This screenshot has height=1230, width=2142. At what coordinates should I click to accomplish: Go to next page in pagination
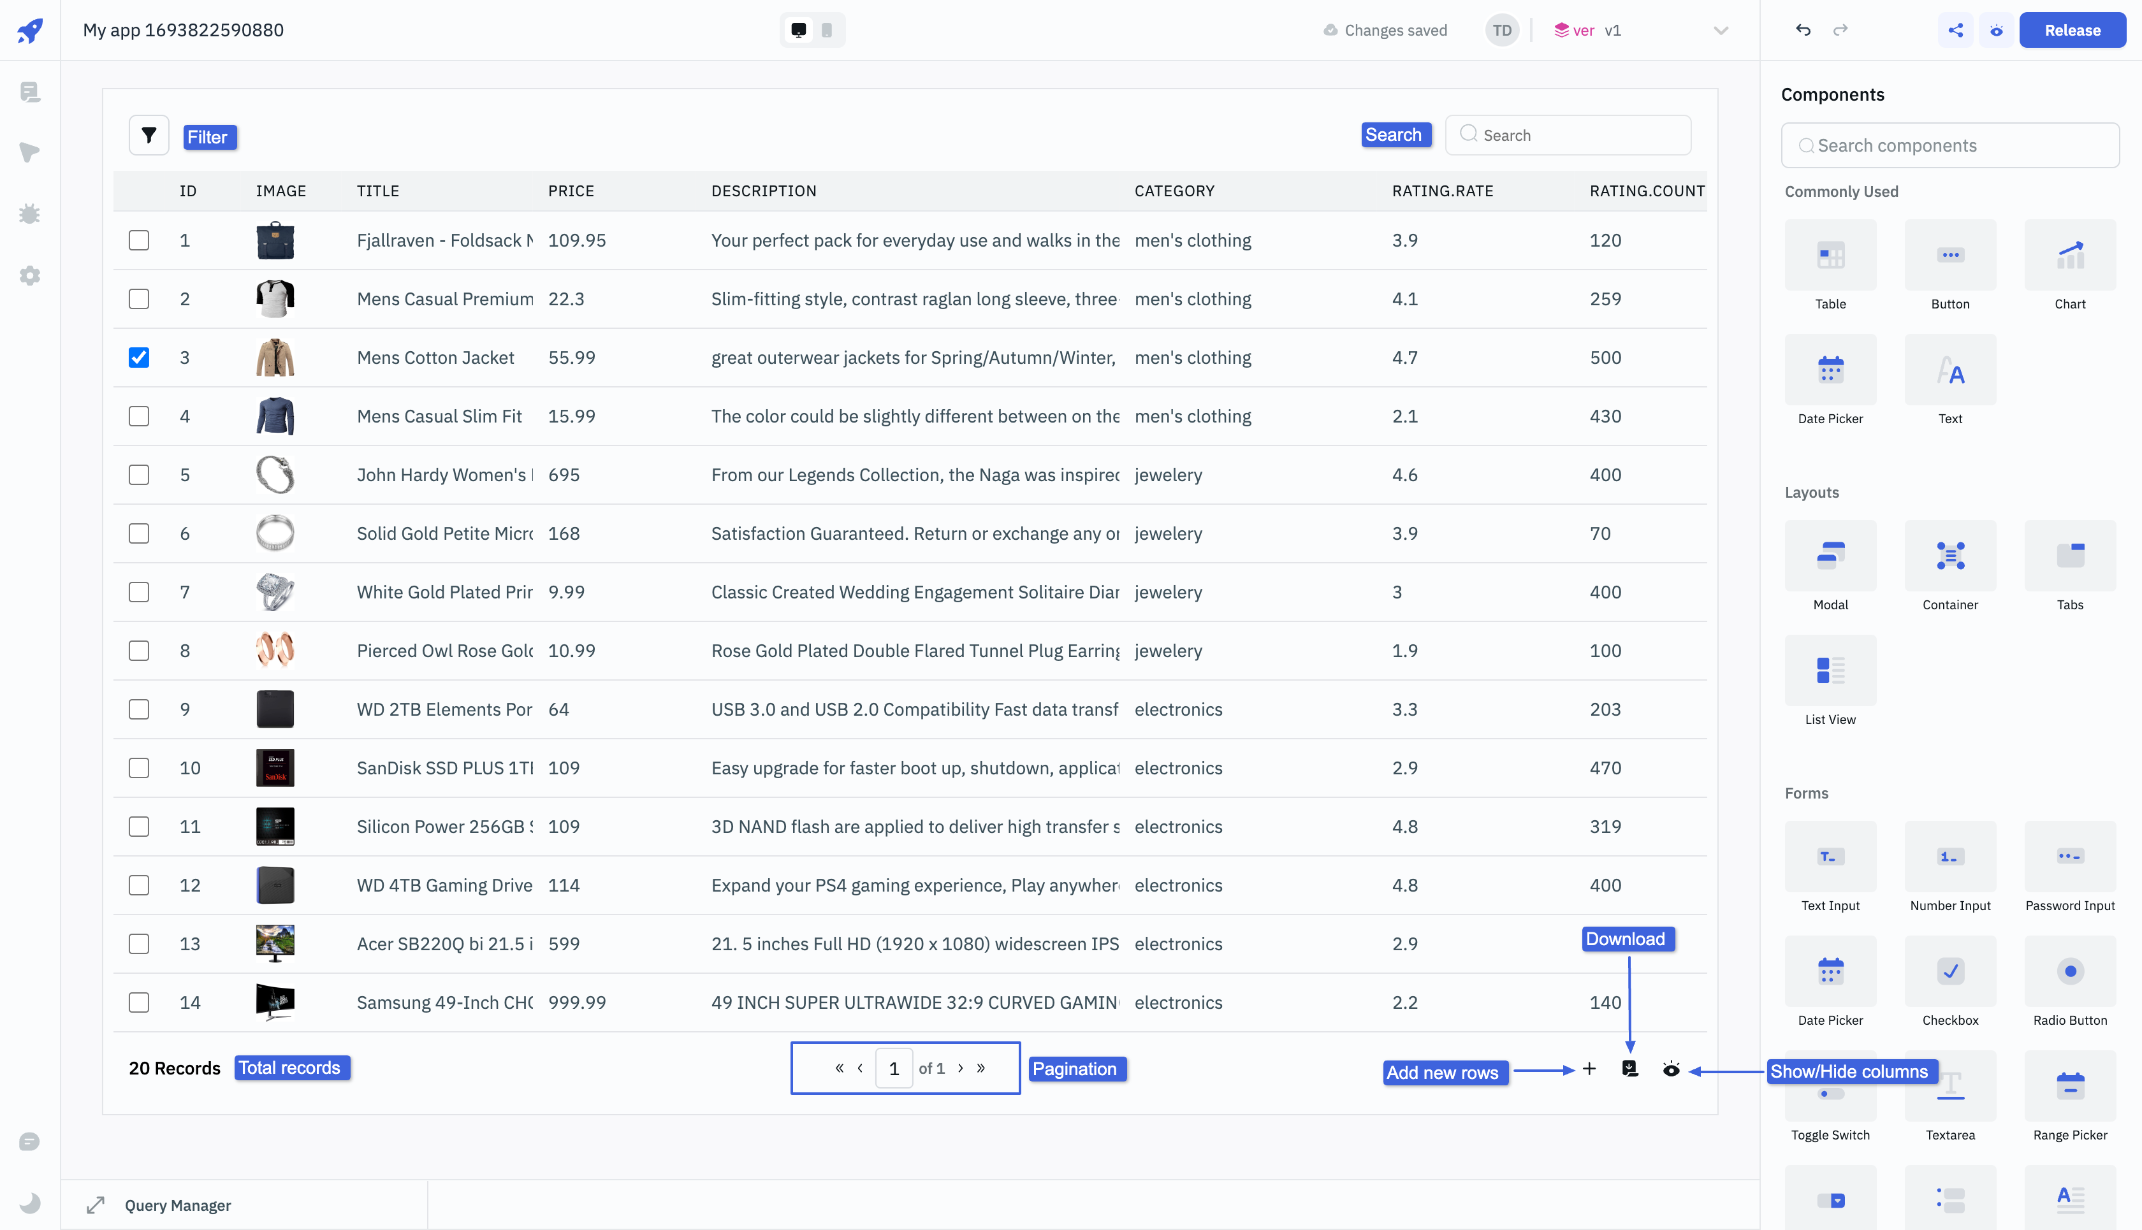click(x=961, y=1067)
